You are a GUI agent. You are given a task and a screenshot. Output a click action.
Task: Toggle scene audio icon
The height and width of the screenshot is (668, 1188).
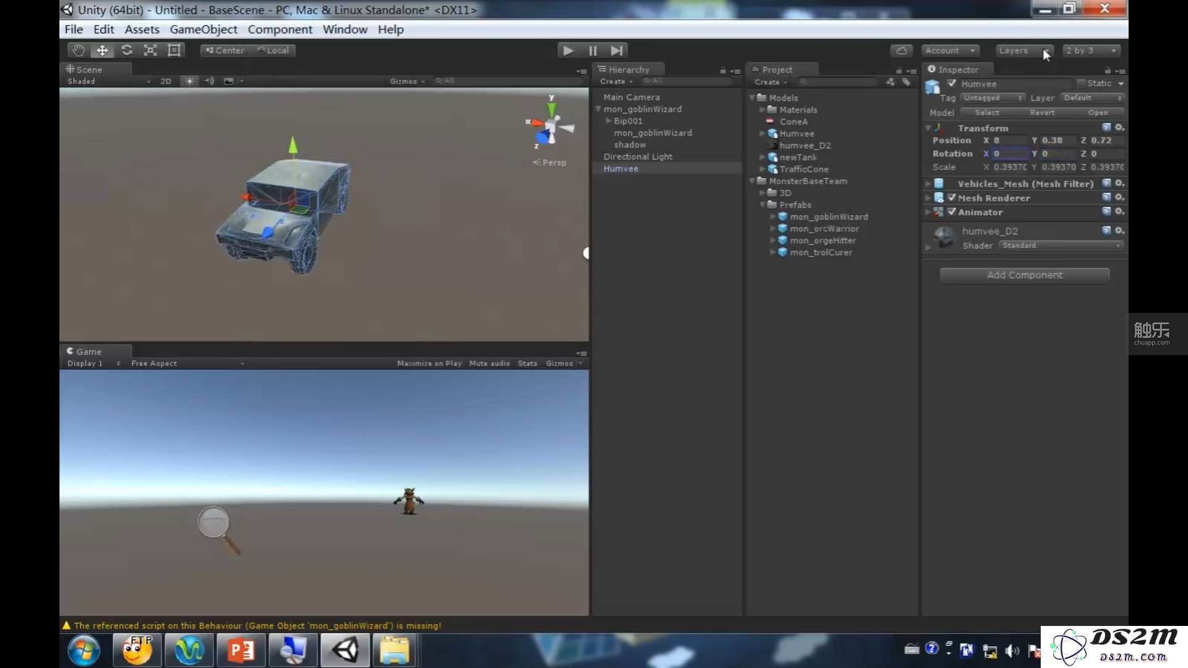(209, 81)
